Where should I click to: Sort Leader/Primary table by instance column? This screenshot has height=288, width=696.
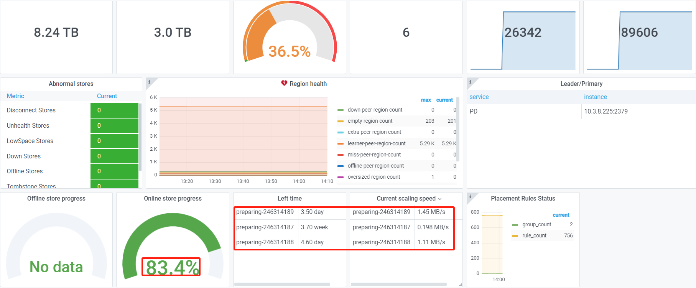click(x=595, y=97)
